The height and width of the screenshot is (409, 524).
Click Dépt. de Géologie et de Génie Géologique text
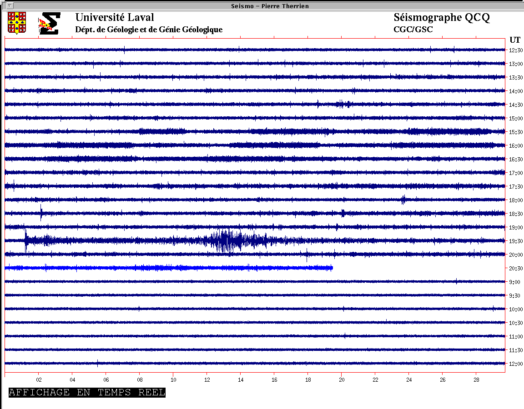tap(149, 30)
